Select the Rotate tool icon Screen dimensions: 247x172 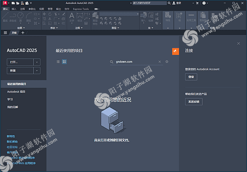pyautogui.click(x=50, y=14)
